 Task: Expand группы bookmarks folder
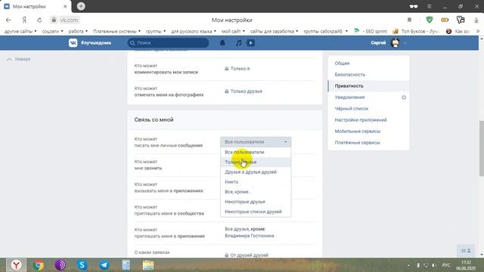coord(156,31)
